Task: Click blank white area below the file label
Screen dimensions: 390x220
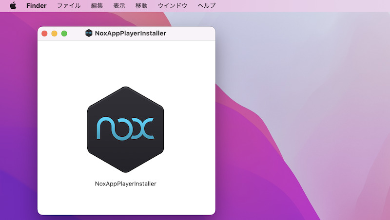Action: point(126,202)
